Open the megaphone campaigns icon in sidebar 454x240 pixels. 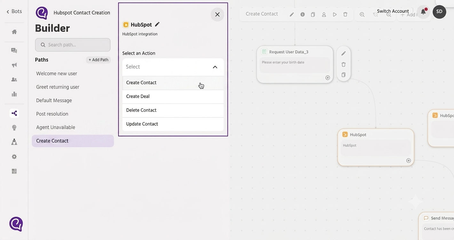pos(14,65)
